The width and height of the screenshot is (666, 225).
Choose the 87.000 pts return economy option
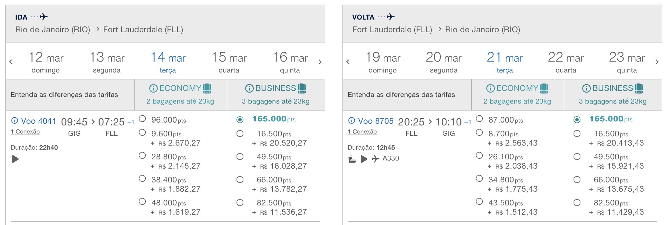point(479,119)
